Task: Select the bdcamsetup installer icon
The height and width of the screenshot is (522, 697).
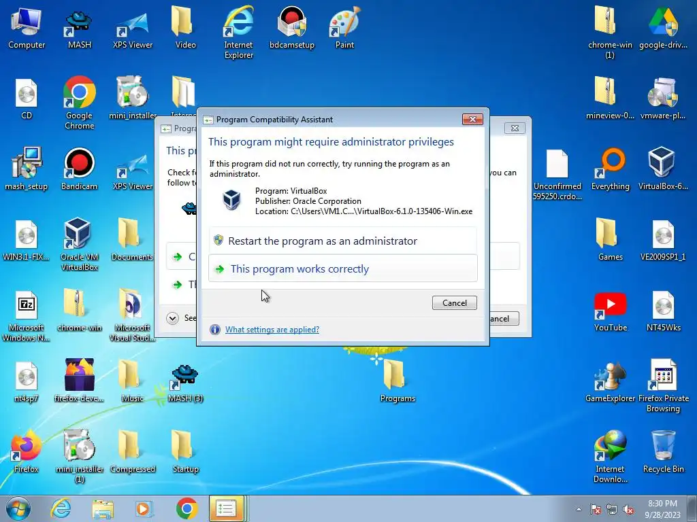Action: [x=291, y=28]
